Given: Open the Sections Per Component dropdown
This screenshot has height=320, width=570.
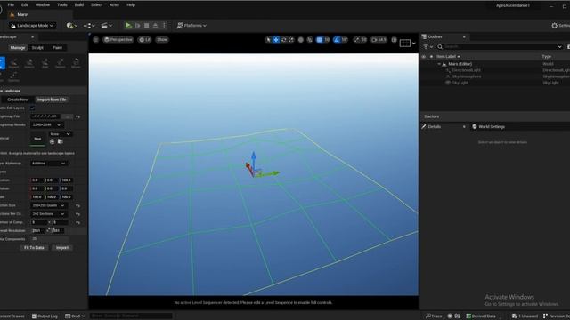Looking at the screenshot, I should (x=48, y=214).
